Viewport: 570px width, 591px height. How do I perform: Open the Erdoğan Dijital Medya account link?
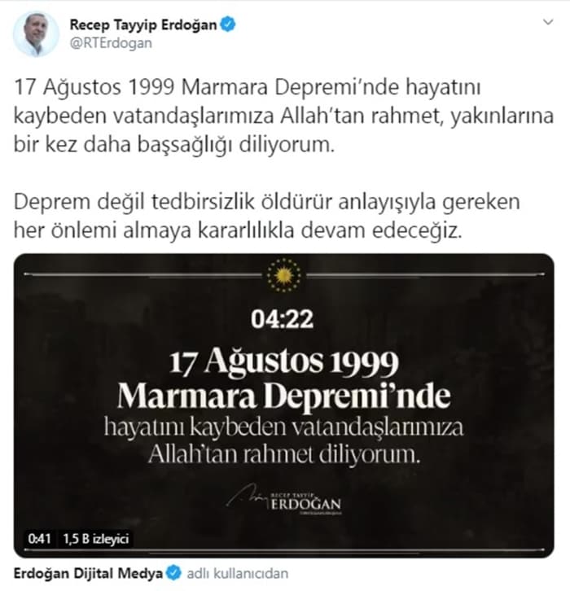pyautogui.click(x=88, y=573)
